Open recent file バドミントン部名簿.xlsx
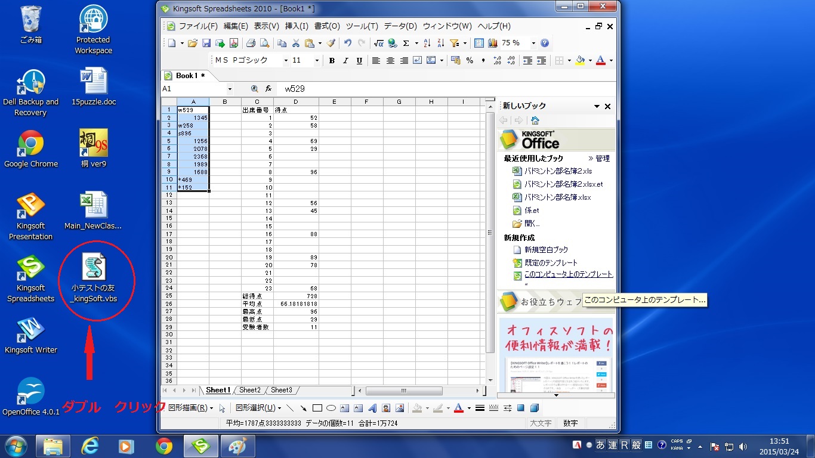815x458 pixels. pos(557,197)
